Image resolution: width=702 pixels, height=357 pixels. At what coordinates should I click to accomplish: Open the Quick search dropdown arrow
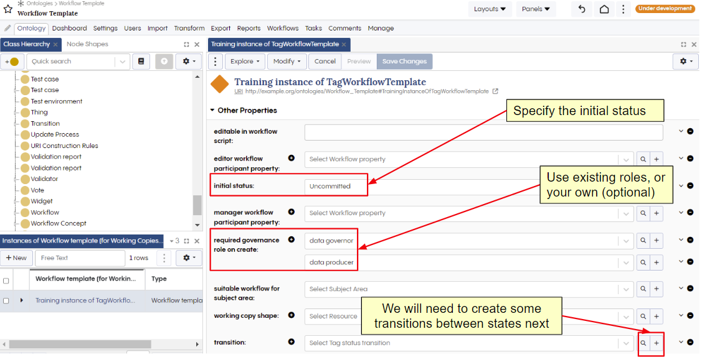tap(122, 62)
